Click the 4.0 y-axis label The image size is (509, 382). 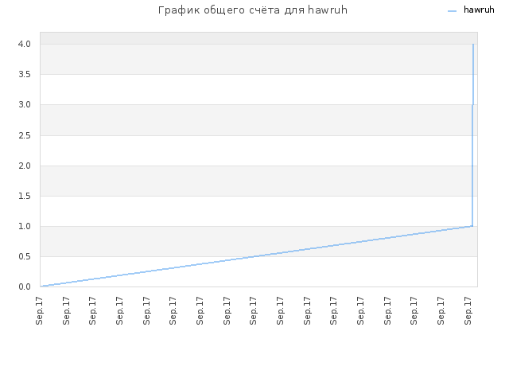tap(25, 44)
